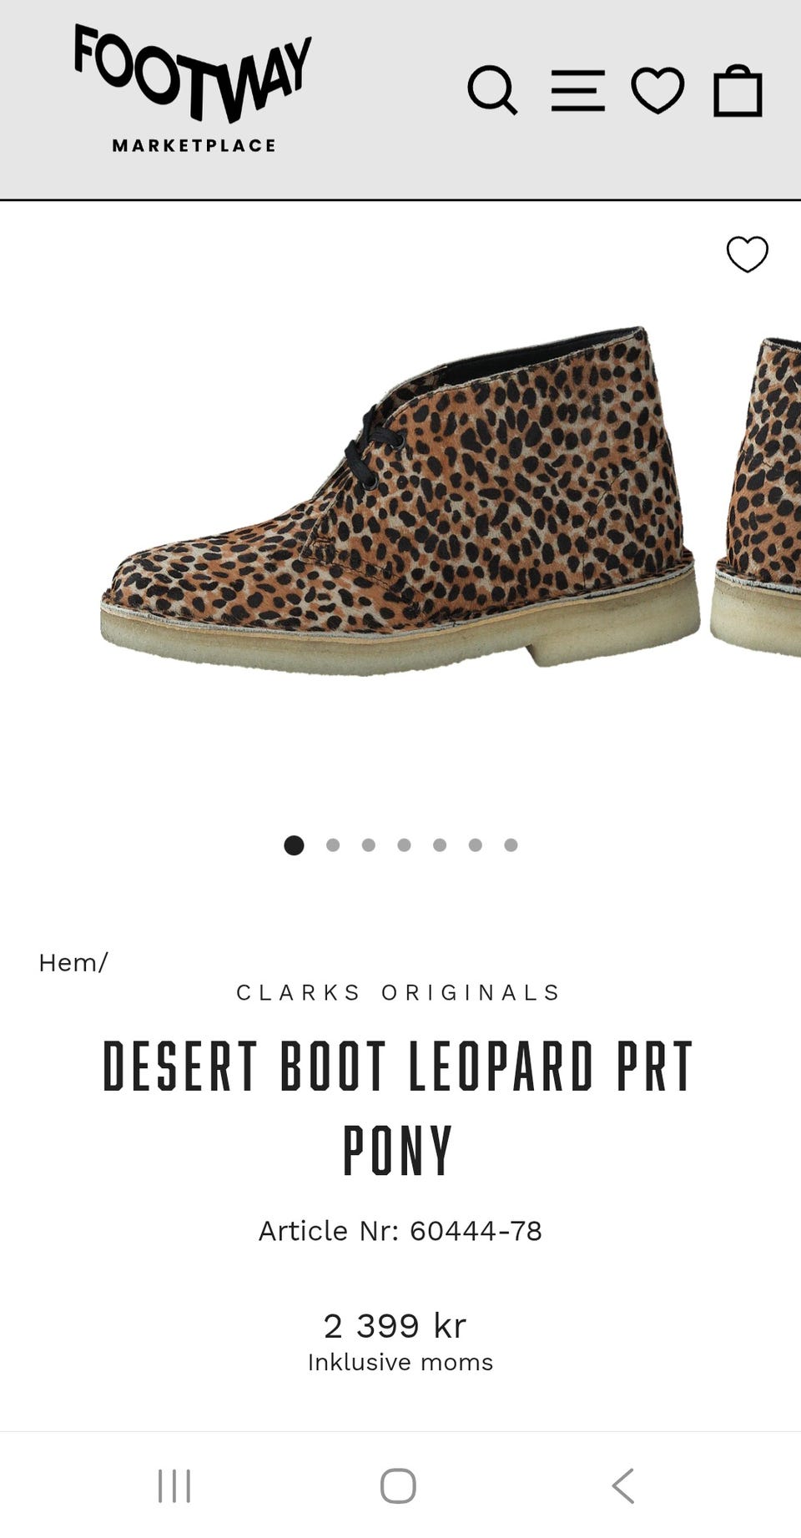This screenshot has height=1538, width=801.
Task: Select the third carousel dot
Action: [x=369, y=845]
